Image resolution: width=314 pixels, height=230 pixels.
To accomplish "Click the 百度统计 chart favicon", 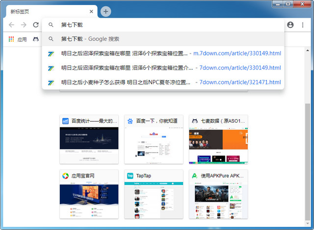I will click(x=65, y=121).
